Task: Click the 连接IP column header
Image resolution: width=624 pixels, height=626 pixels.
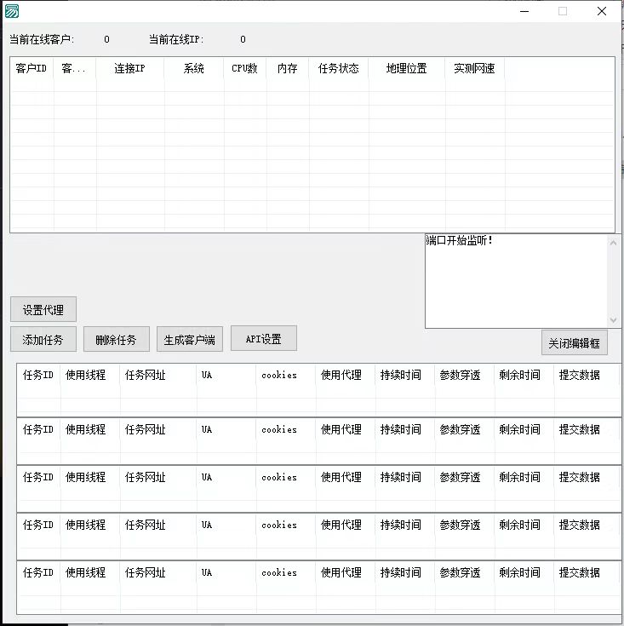Action: click(x=129, y=69)
